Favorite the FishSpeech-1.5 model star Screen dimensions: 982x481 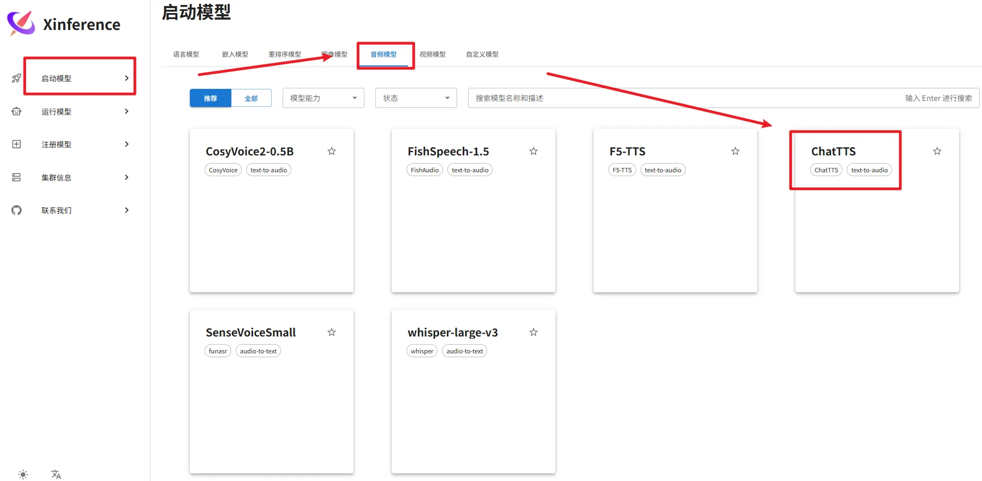coord(534,151)
